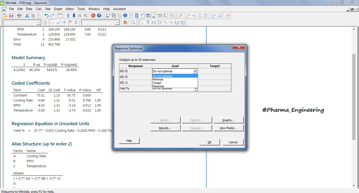Select the Ellipse drawing tool
Image resolution: width=359 pixels, height=193 pixels.
click(160, 22)
